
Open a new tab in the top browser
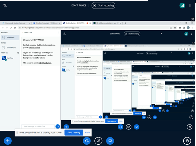(125, 23)
